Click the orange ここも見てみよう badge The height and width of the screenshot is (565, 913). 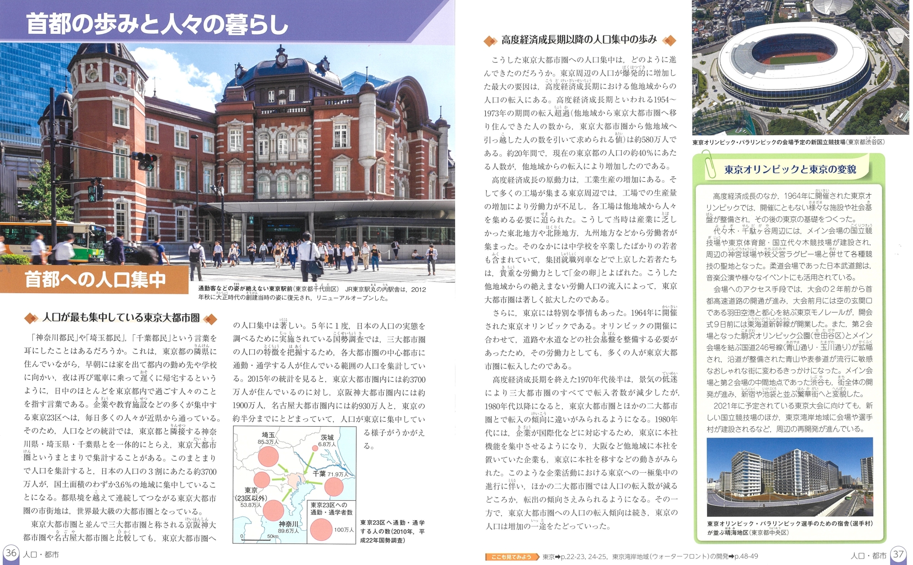(x=512, y=557)
